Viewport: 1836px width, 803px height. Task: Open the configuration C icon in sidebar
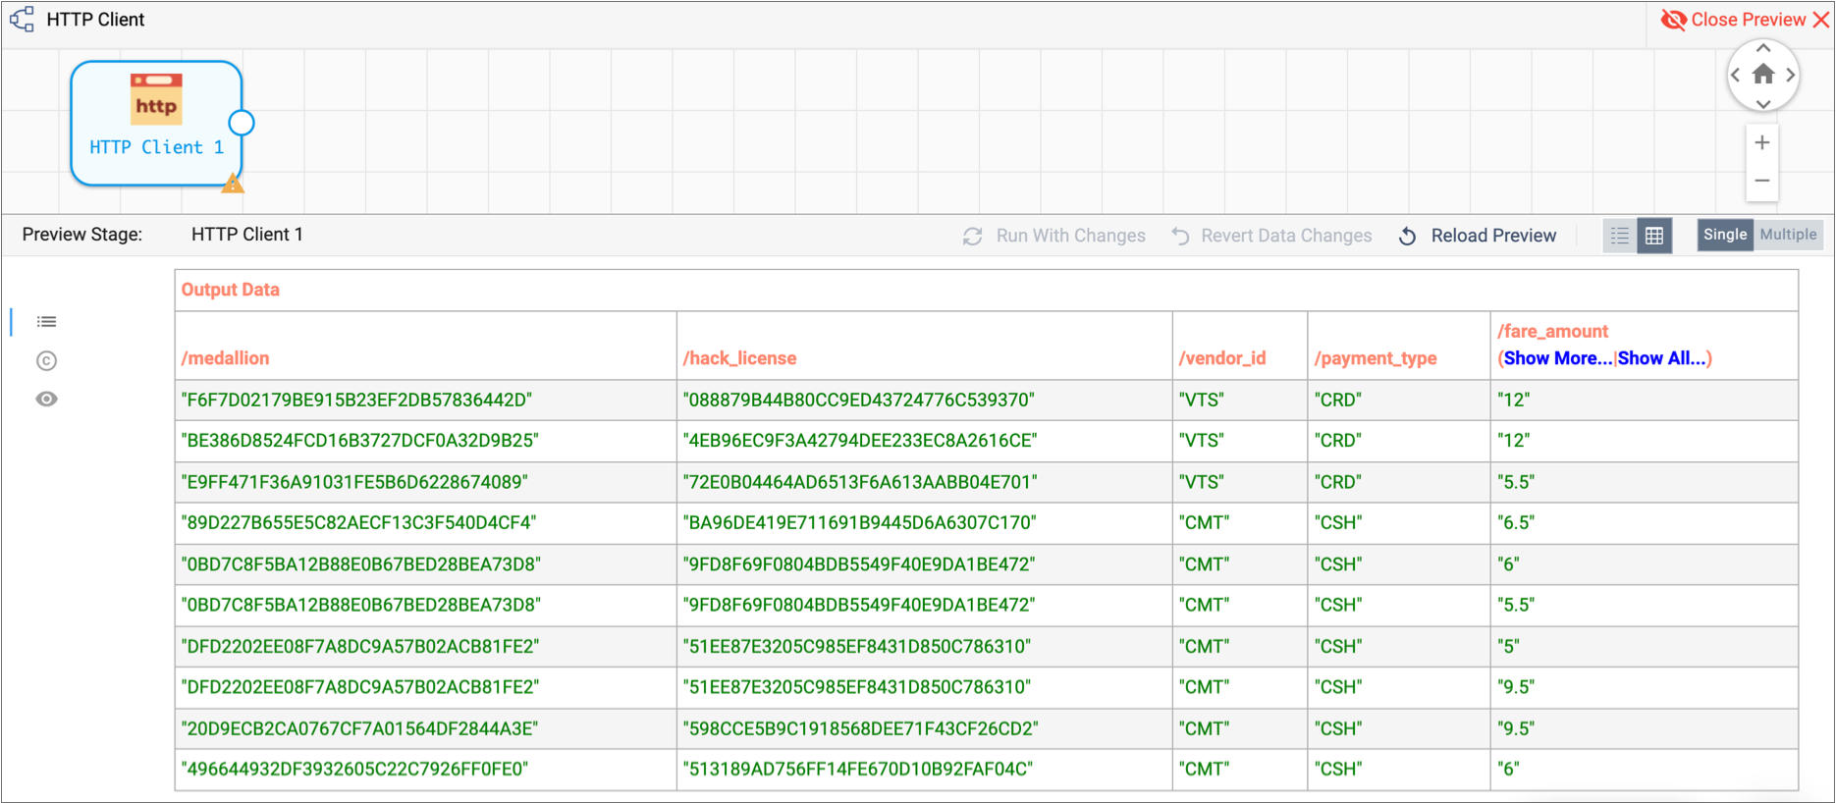[x=46, y=361]
